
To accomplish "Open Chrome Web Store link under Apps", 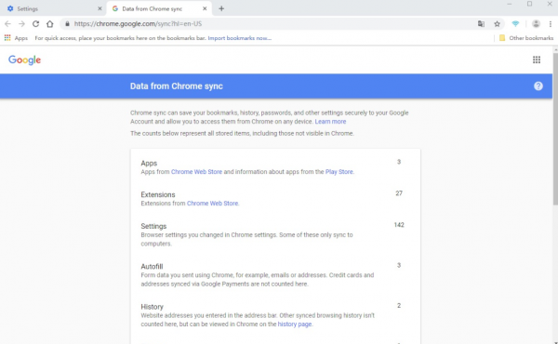I will [196, 172].
